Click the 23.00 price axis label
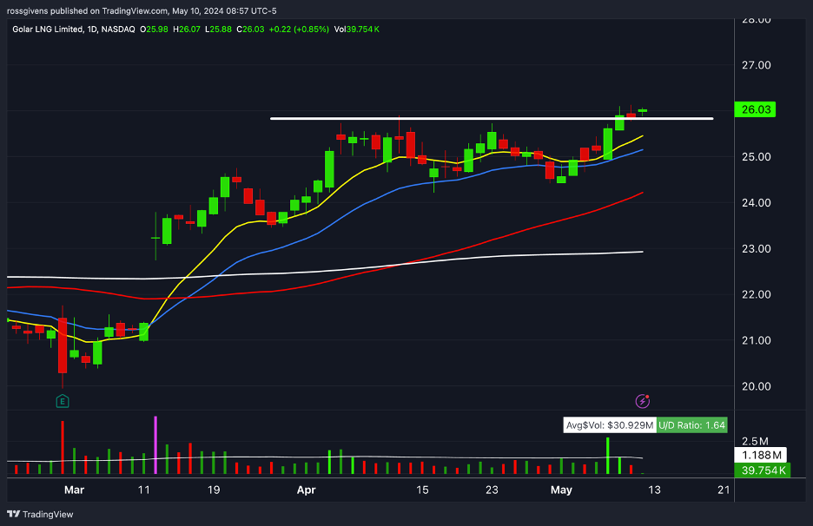Screen dimensions: 813x526 pos(756,249)
